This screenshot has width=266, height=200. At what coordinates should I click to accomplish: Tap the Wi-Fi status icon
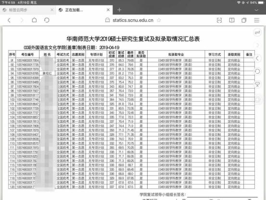pos(239,2)
